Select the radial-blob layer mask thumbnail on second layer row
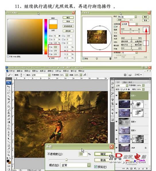The height and width of the screenshot is (171, 156). point(138,104)
